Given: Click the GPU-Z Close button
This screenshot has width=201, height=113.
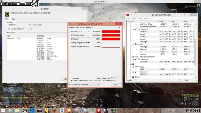Looking at the screenshot, I should (x=116, y=85).
